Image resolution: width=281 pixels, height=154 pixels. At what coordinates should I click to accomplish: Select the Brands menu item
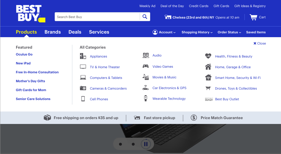click(53, 32)
